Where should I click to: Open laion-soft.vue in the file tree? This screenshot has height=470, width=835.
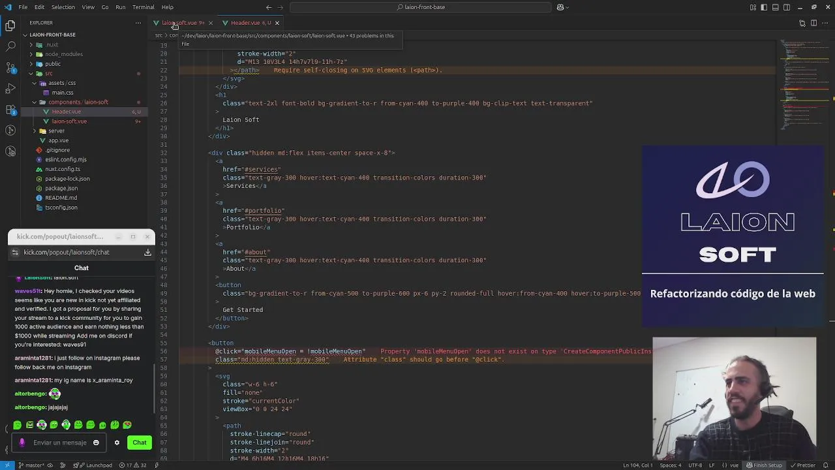point(69,121)
